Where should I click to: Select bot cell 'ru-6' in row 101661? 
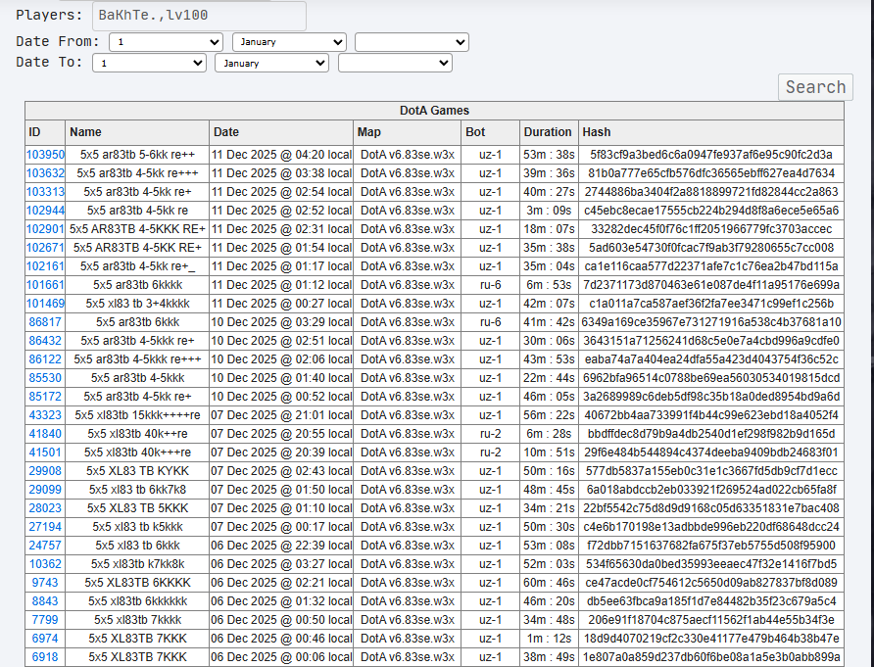(x=491, y=285)
